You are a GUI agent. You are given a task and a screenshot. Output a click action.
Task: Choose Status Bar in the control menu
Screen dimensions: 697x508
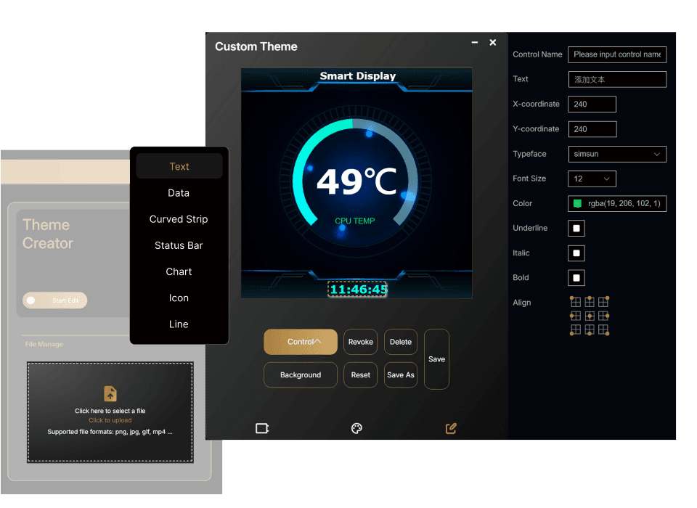tap(179, 245)
